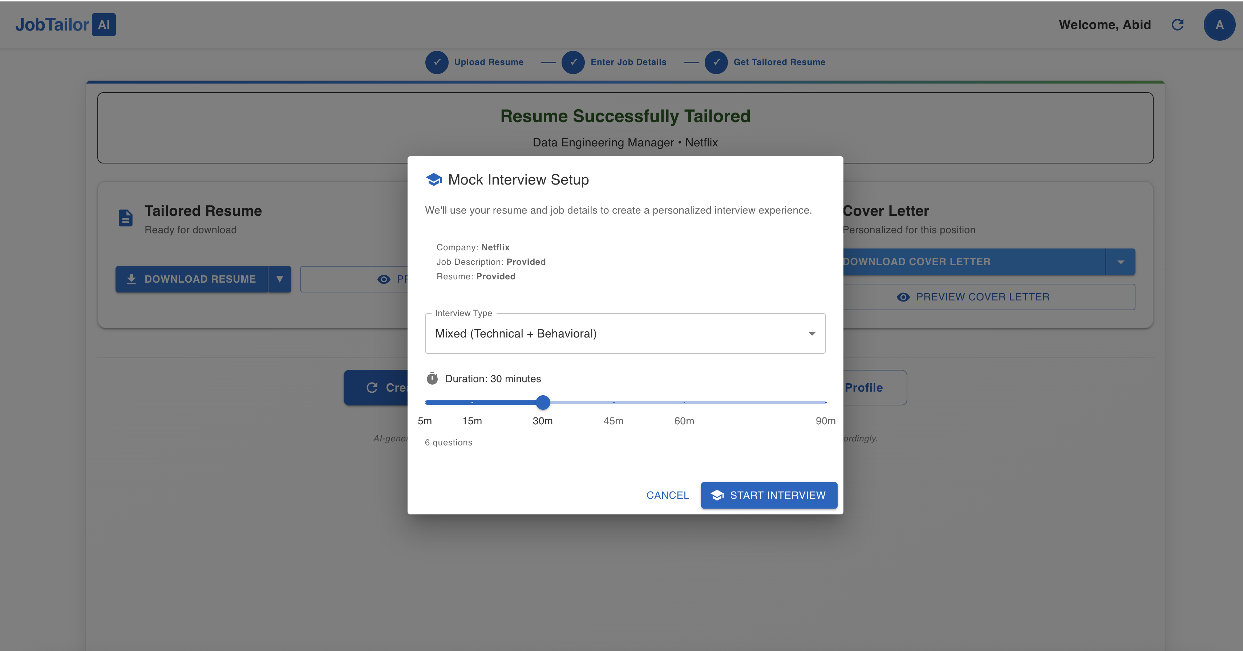Click the stopwatch icon next to Duration
The height and width of the screenshot is (651, 1243).
pos(432,378)
